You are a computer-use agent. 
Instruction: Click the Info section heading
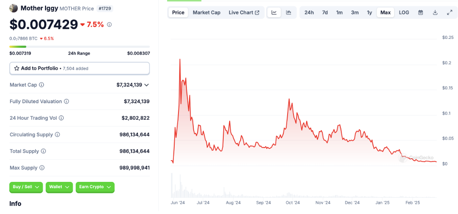pos(15,203)
